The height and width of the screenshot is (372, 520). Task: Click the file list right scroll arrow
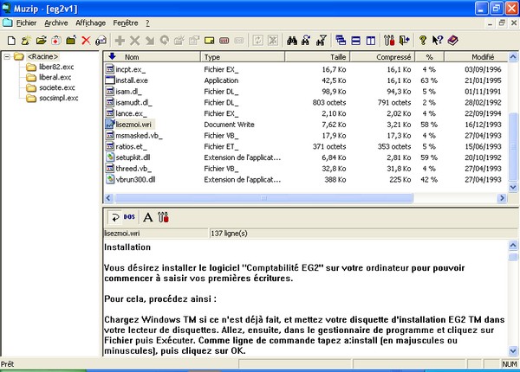(x=502, y=198)
